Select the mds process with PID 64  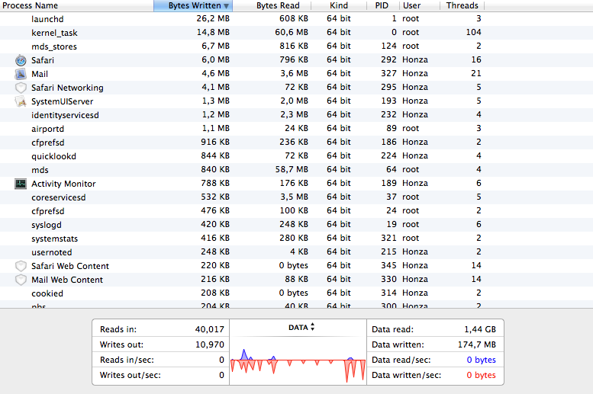40,170
